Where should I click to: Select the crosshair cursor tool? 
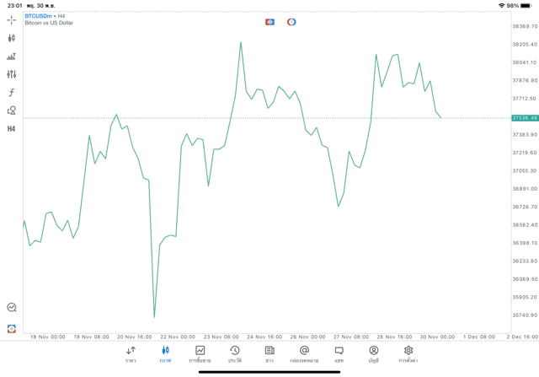[12, 19]
